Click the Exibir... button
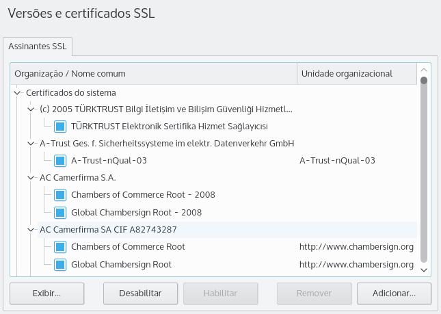The image size is (441, 314). [x=47, y=293]
